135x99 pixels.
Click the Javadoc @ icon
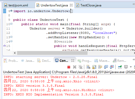23,61
